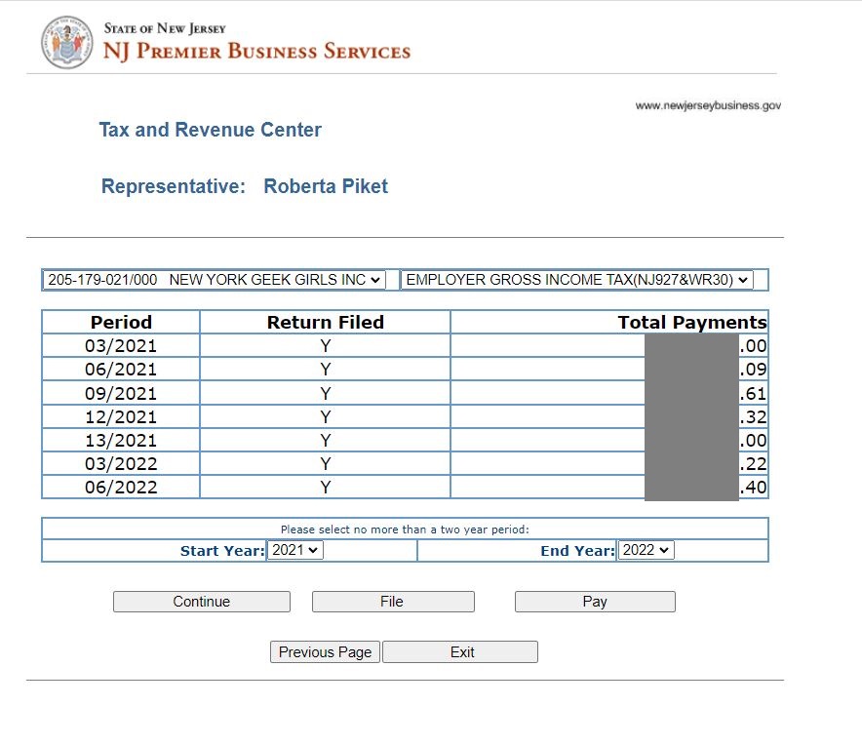Select the 12/2021 period cell
The height and width of the screenshot is (745, 862).
(121, 416)
